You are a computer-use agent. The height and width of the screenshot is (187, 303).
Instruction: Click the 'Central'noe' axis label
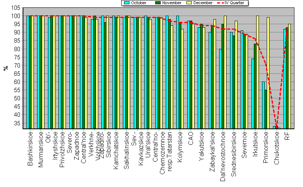tap(83, 147)
